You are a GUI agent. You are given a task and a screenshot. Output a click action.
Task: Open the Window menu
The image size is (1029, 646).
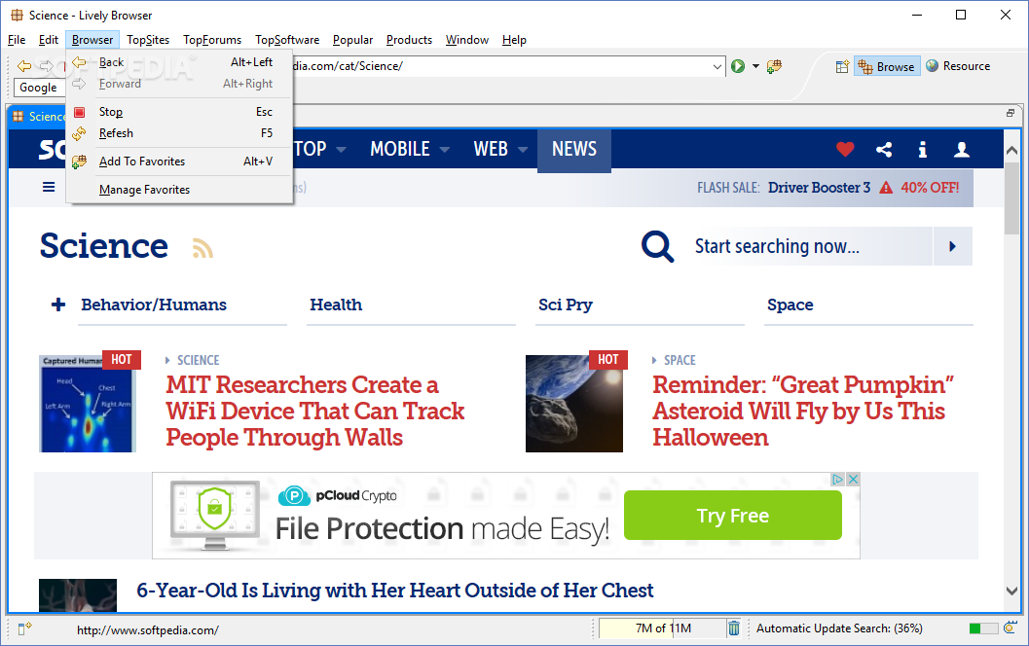click(x=467, y=40)
